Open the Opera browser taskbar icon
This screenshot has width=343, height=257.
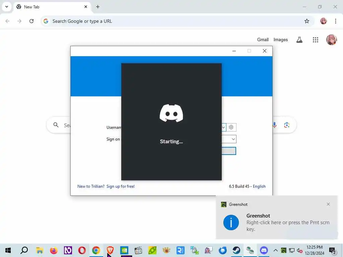82,250
